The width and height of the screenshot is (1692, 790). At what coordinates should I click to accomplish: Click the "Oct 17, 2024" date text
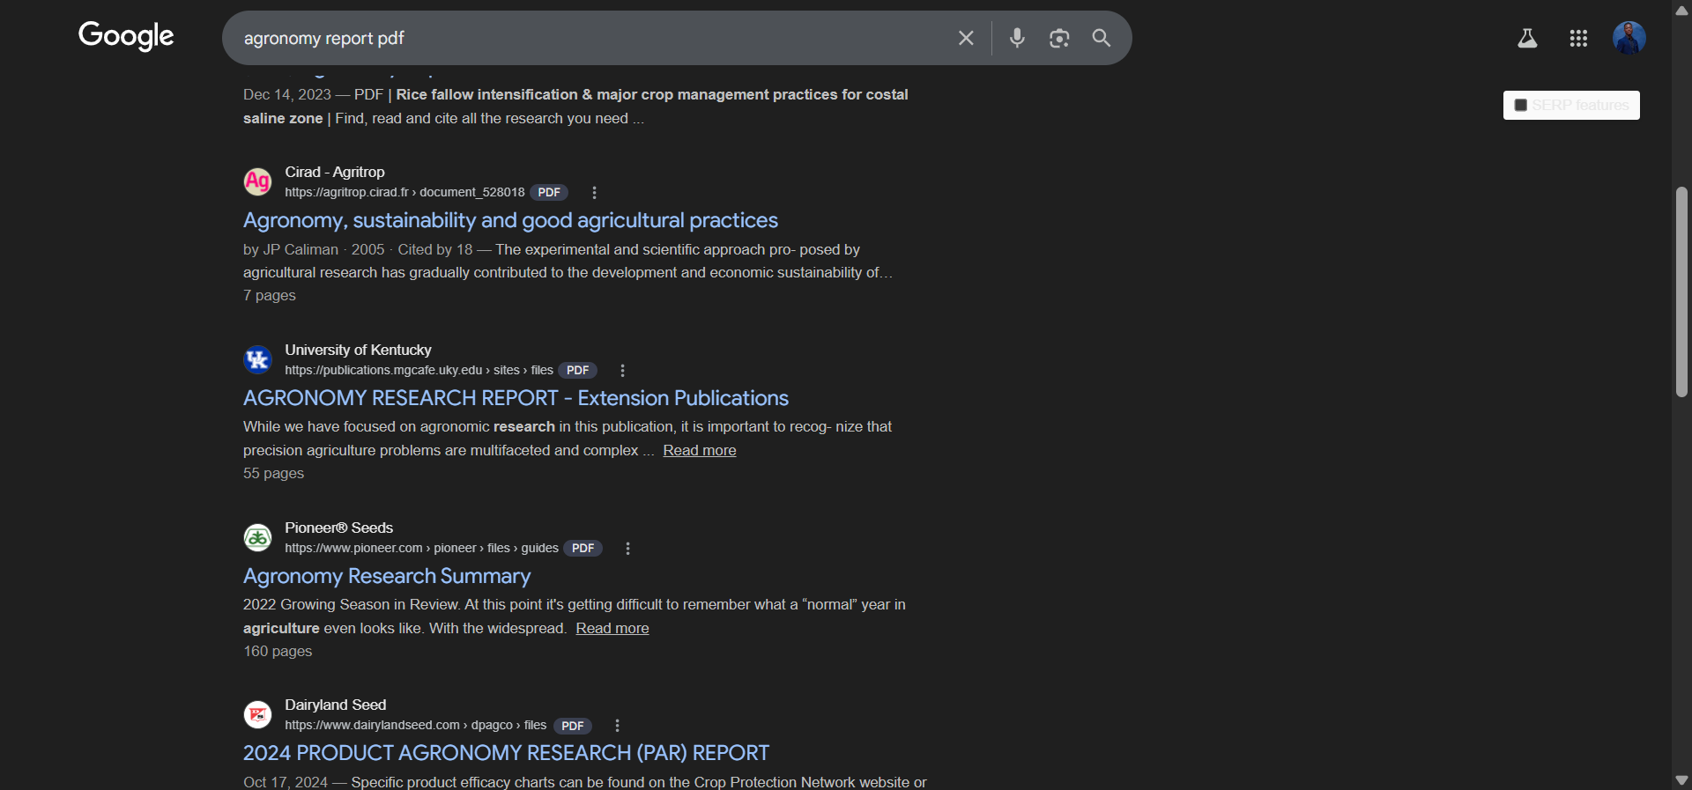[286, 782]
